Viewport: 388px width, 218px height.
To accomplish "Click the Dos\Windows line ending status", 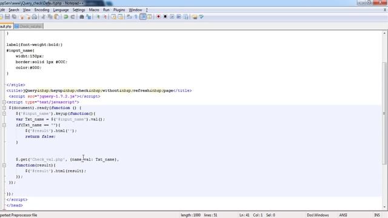I will (318, 215).
